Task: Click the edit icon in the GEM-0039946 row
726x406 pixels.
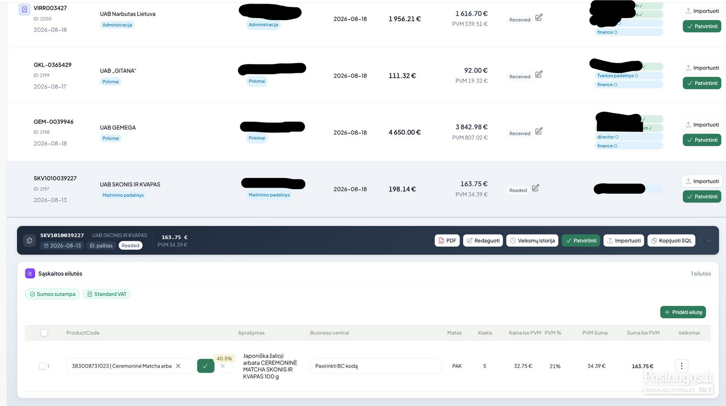Action: 538,131
